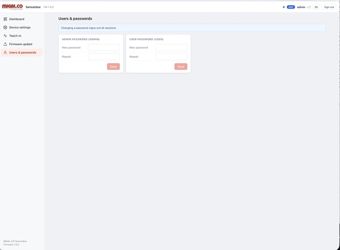Click the 'FW 1.5.0' version label
The width and height of the screenshot is (340, 250).
coord(48,7)
